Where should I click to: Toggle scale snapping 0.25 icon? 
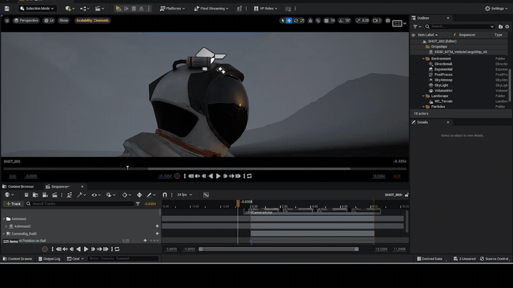[x=358, y=20]
